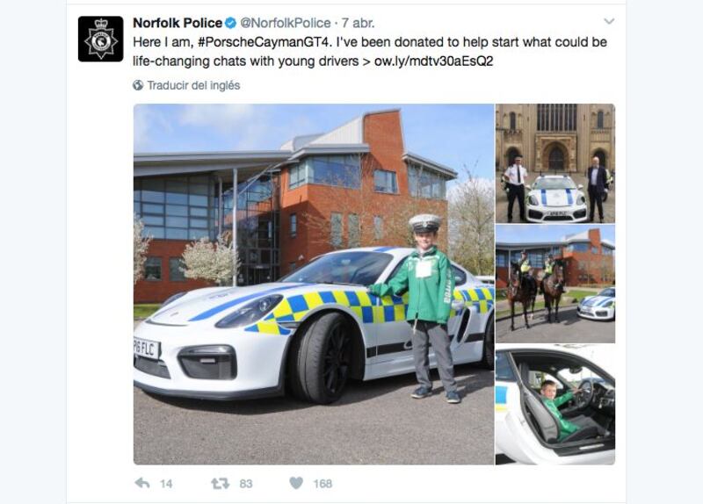Click the 83 retweets count
Screen dimensions: 703x504
(x=246, y=484)
